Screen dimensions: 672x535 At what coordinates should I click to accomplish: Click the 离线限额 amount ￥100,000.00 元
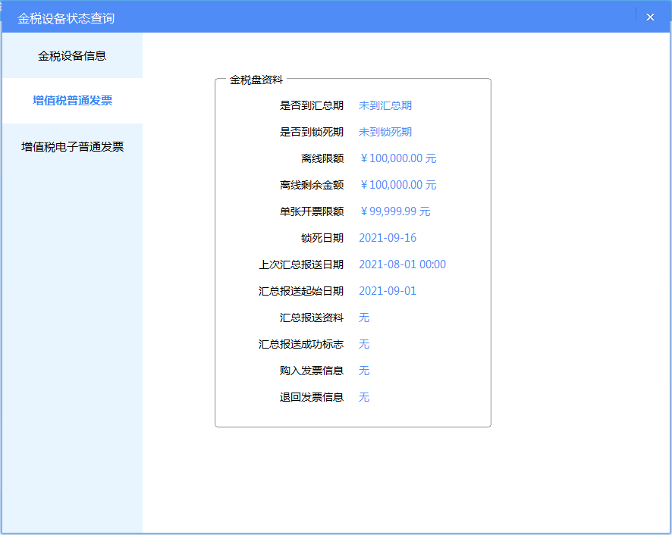pyautogui.click(x=397, y=158)
